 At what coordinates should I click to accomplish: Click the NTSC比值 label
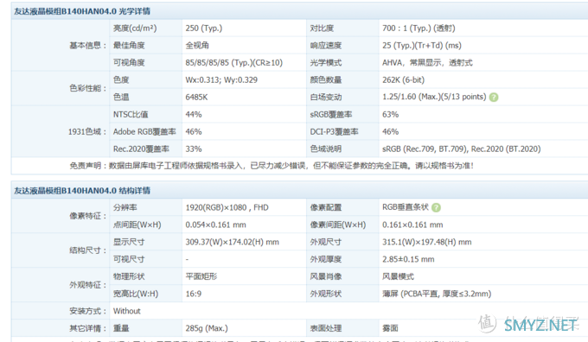[x=131, y=115]
